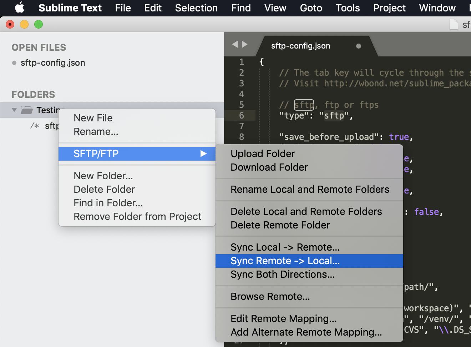Click the unsaved dot on sftp-config.json tab
This screenshot has height=347, width=471.
(x=358, y=46)
